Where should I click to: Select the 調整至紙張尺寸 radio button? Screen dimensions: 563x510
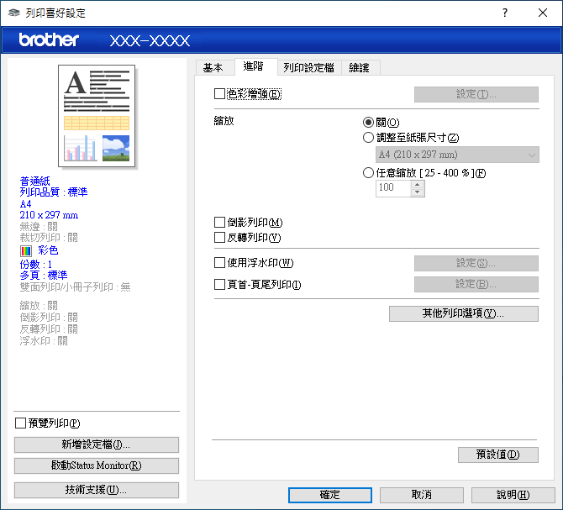368,138
